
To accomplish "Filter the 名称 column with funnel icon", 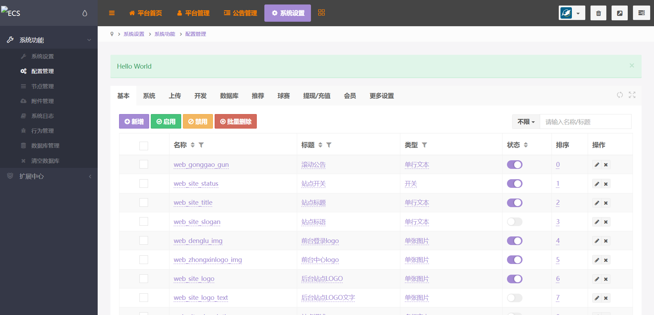I will 201,145.
